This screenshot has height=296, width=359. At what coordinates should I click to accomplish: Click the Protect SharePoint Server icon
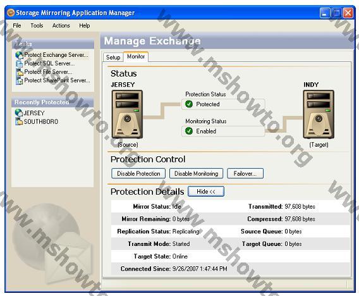click(x=19, y=80)
